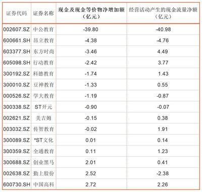Screen dimensions: 202x192
Task: Select the value -0.02
Action: pos(90,129)
